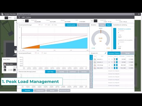The width and height of the screenshot is (142, 106).
Task: Click the 152.2 kW actual power value
Action: (x=123, y=68)
